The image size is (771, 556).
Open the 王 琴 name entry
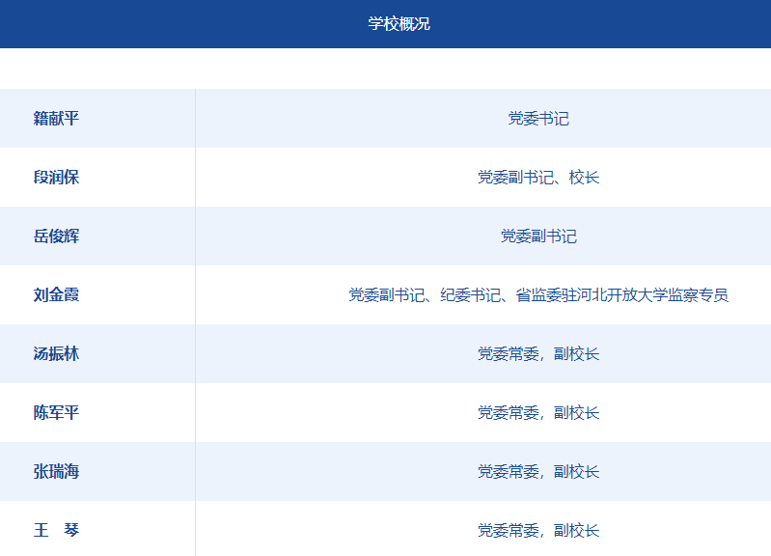point(56,531)
